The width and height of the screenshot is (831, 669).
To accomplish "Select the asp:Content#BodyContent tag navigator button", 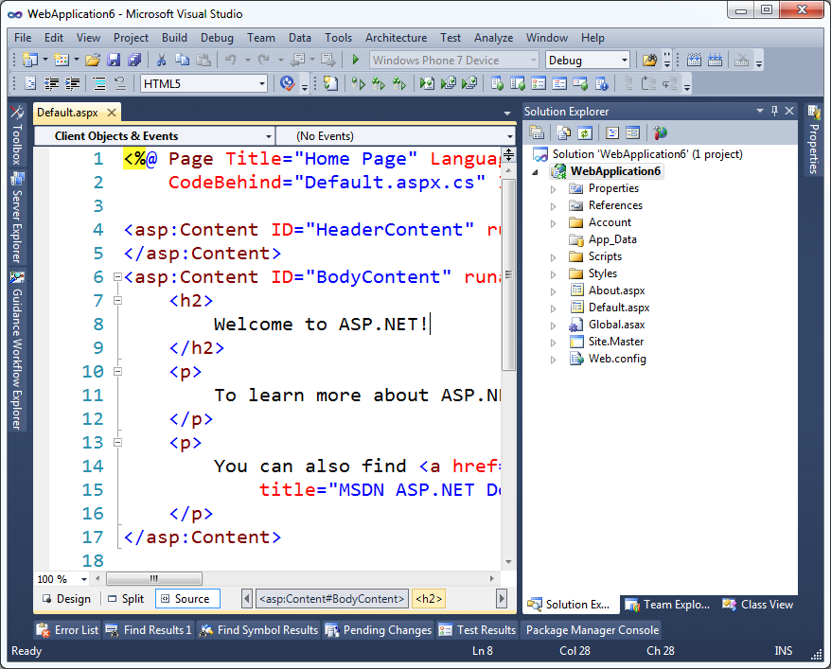I will point(332,599).
